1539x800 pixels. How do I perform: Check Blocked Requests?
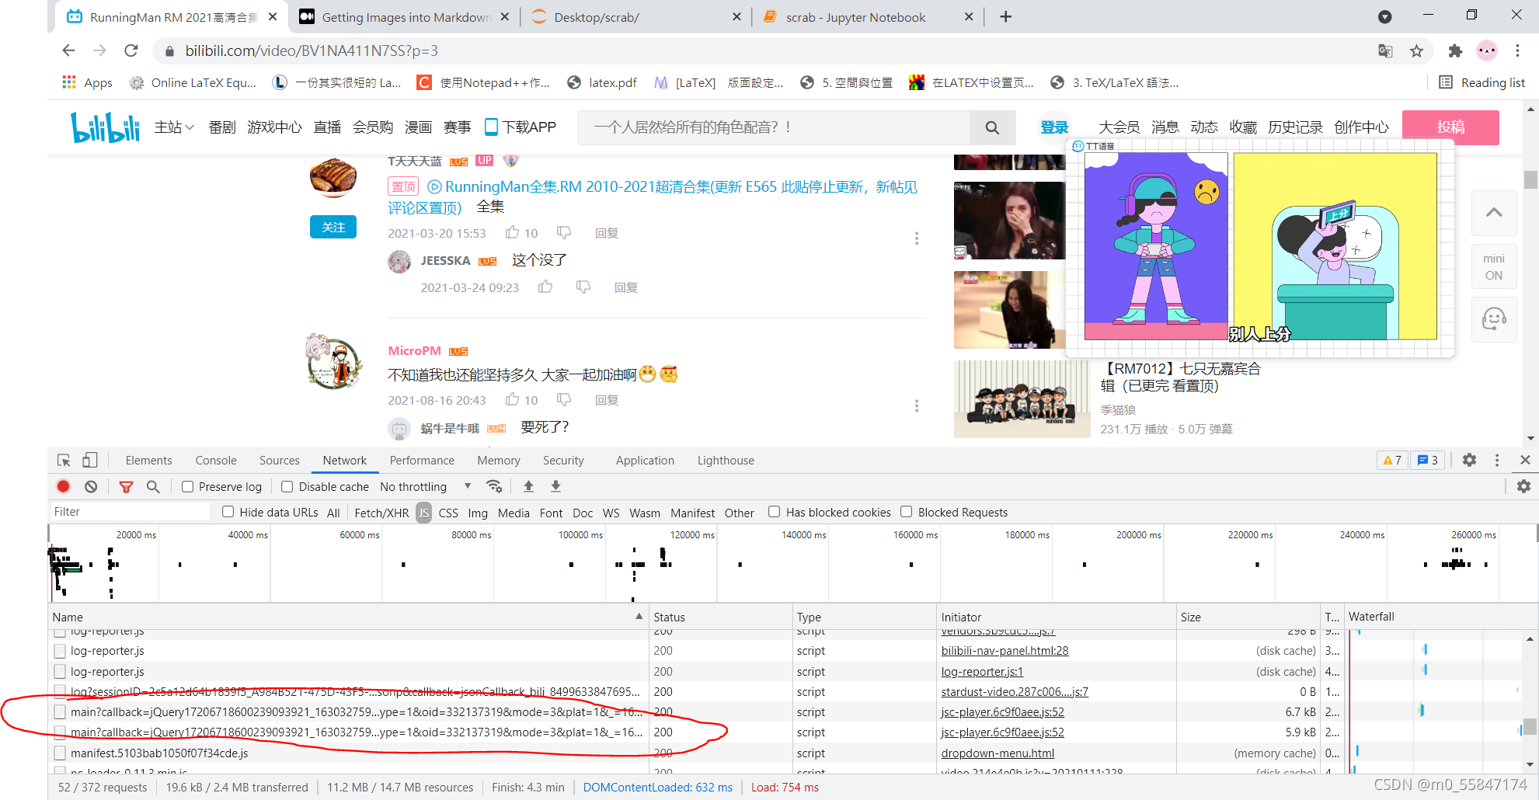pos(906,511)
